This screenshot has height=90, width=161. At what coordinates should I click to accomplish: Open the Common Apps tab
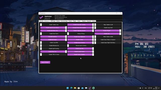click(x=64, y=21)
